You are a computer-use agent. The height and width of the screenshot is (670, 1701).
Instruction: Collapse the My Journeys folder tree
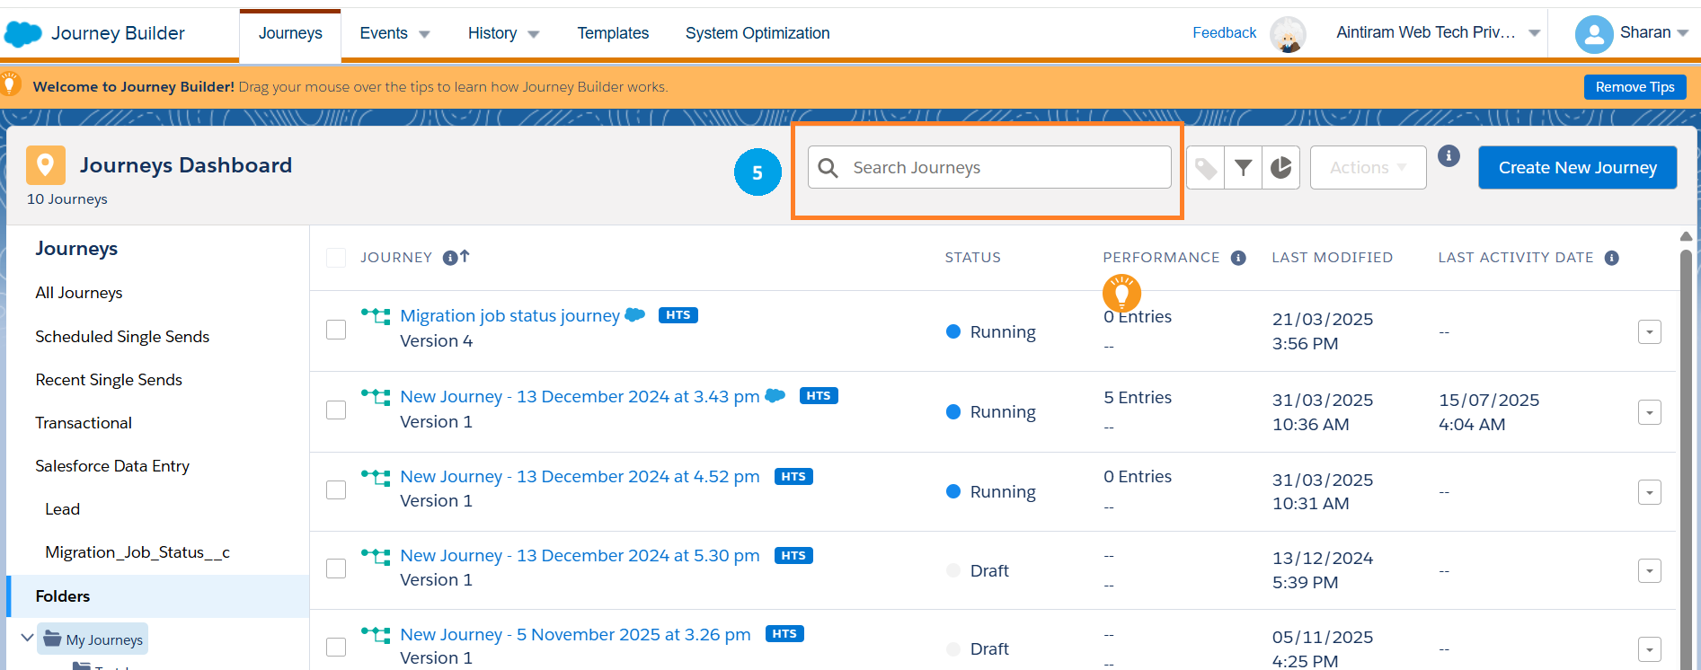point(27,639)
